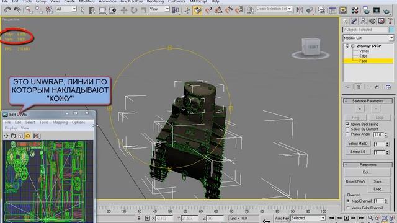This screenshot has width=397, height=223.
Task: Enable Select By Element checkbox
Action: pyautogui.click(x=347, y=129)
